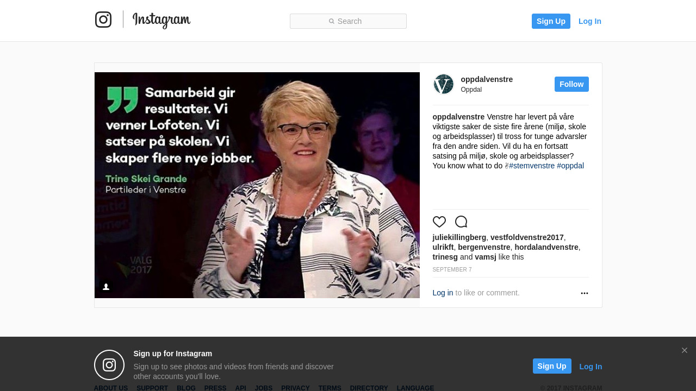Click the Sign Up button in header
The height and width of the screenshot is (391, 696).
click(551, 21)
